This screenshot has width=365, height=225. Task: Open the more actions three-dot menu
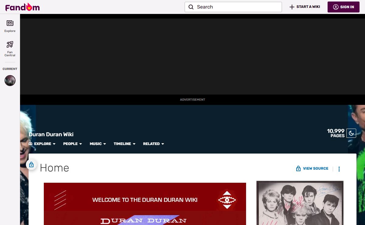pyautogui.click(x=339, y=169)
